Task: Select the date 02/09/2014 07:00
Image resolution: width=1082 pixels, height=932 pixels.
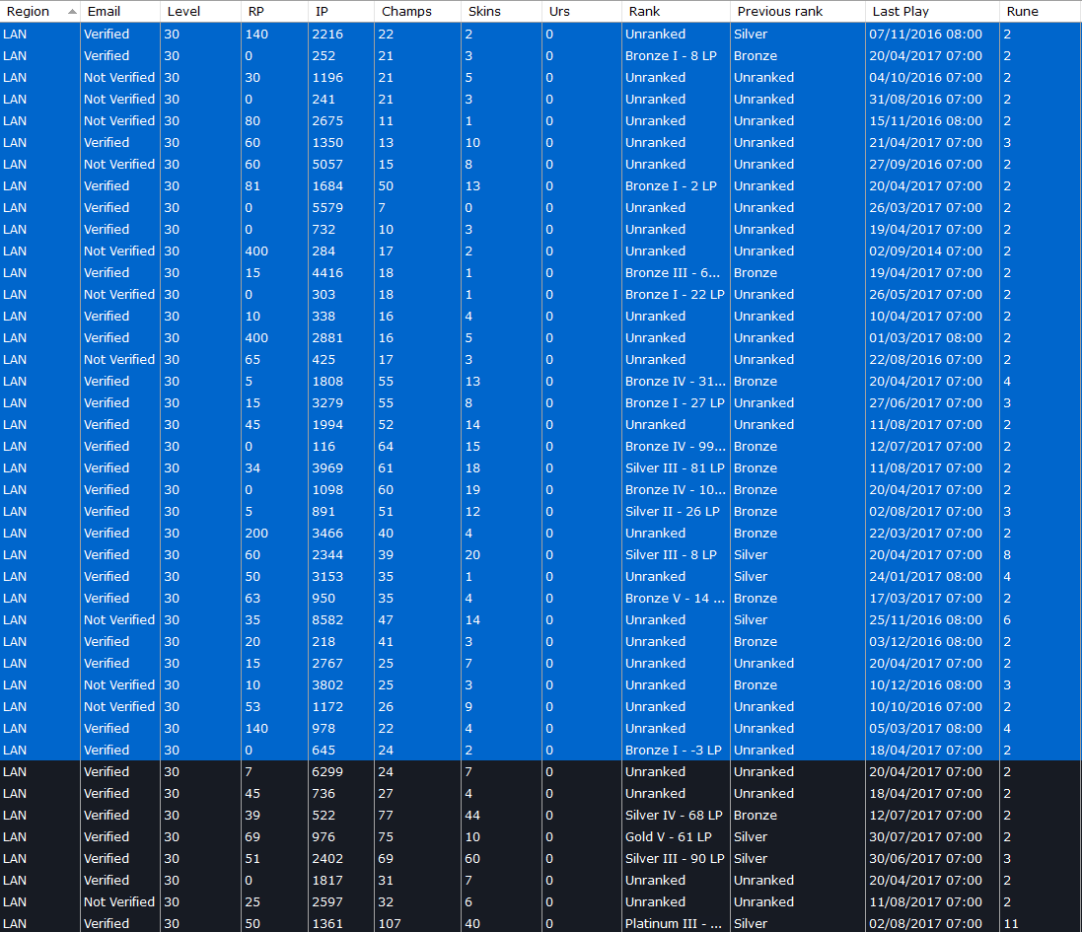Action: pos(925,251)
